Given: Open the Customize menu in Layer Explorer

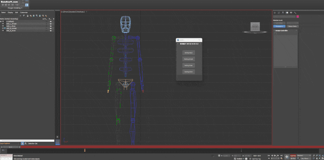Looking at the screenshot, I should point(24,13).
